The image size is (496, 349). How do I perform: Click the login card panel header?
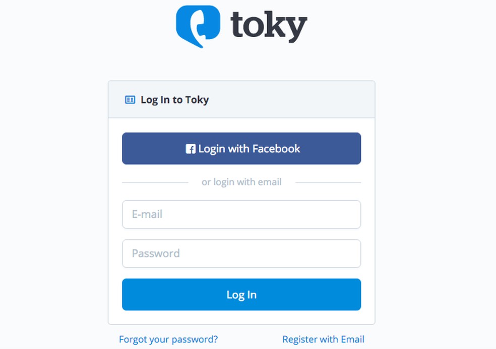click(x=241, y=100)
